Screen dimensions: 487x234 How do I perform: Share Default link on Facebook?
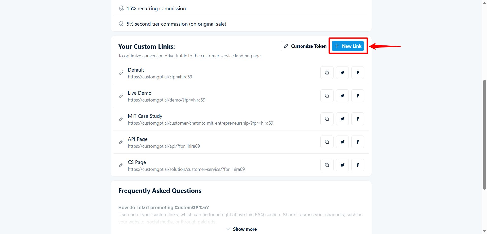click(358, 73)
